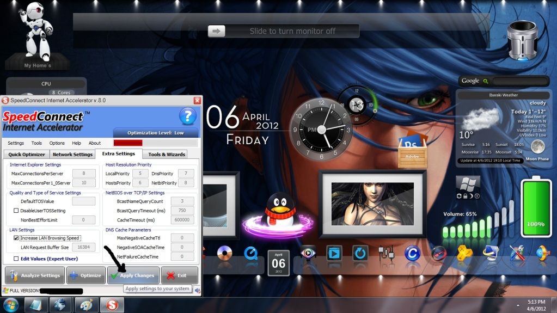557x313 pixels.
Task: Launch QuickTime from the dock
Action: pyautogui.click(x=250, y=253)
